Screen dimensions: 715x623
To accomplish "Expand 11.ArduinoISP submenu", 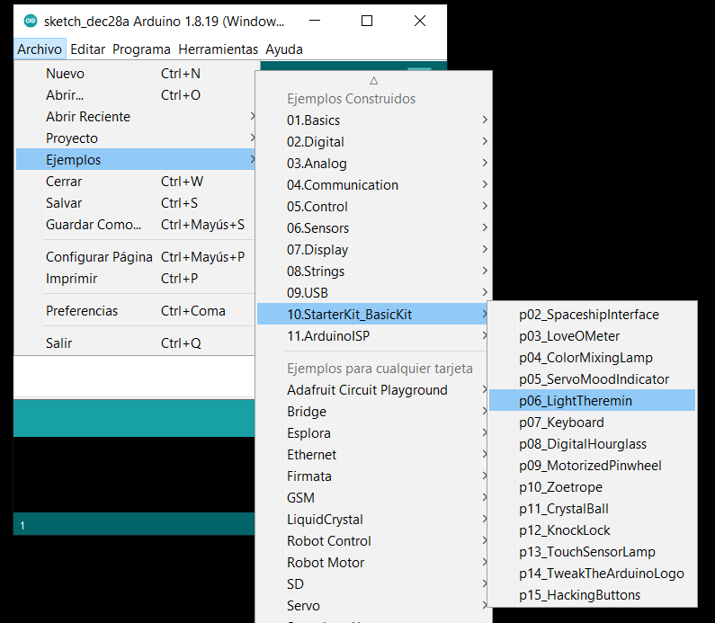I will [x=374, y=336].
